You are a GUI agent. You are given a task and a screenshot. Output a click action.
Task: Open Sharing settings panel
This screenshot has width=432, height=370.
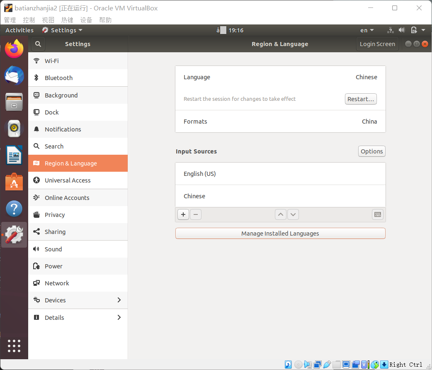pyautogui.click(x=78, y=232)
